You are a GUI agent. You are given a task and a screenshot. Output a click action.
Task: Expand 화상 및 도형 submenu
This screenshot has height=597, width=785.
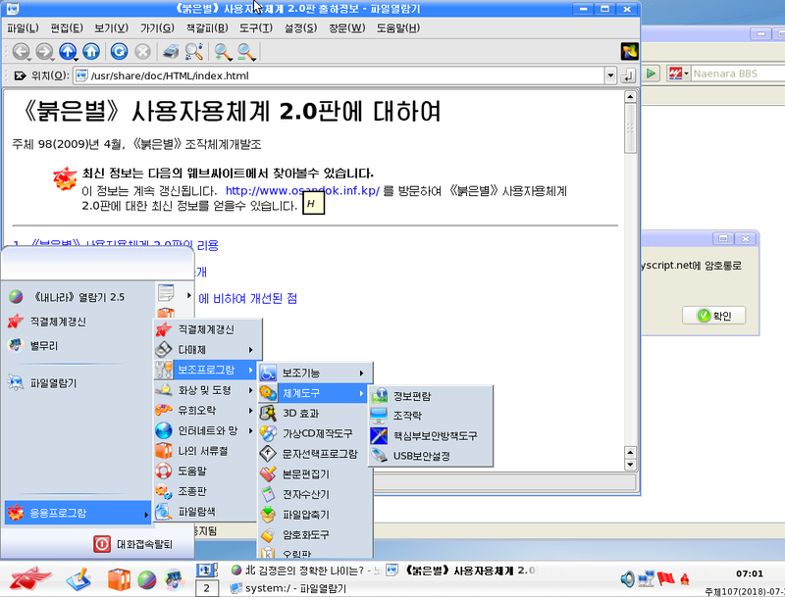[207, 390]
